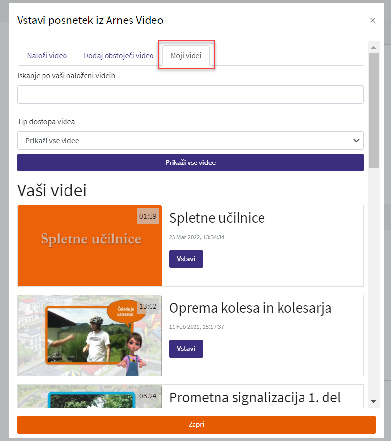Click the Oprema kolesa in kolesarja thumbnail
The width and height of the screenshot is (391, 441).
[x=89, y=336]
